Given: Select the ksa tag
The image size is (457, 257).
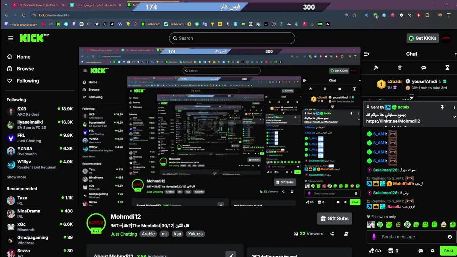Looking at the screenshot, I should 177,234.
